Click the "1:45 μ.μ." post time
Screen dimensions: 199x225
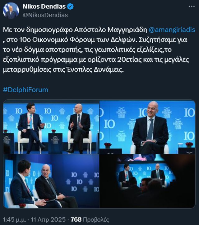(15, 220)
